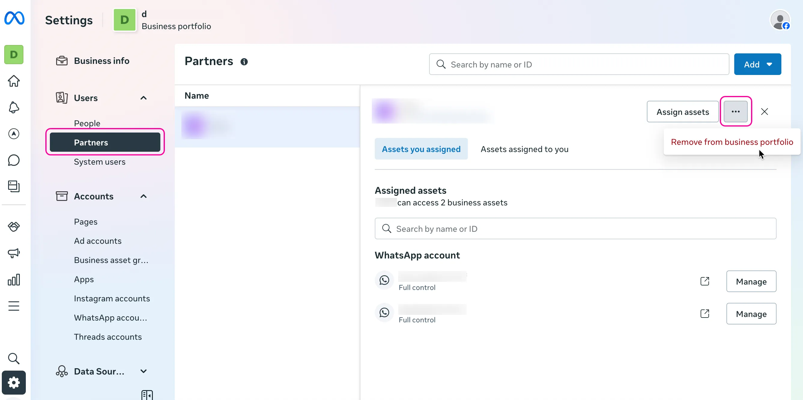Choose Remove from business portfolio

[x=732, y=142]
